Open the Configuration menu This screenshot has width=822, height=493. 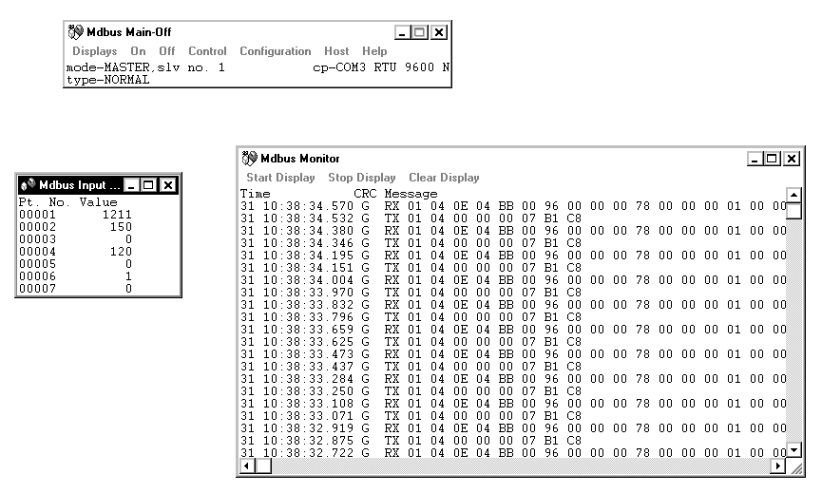tap(276, 51)
